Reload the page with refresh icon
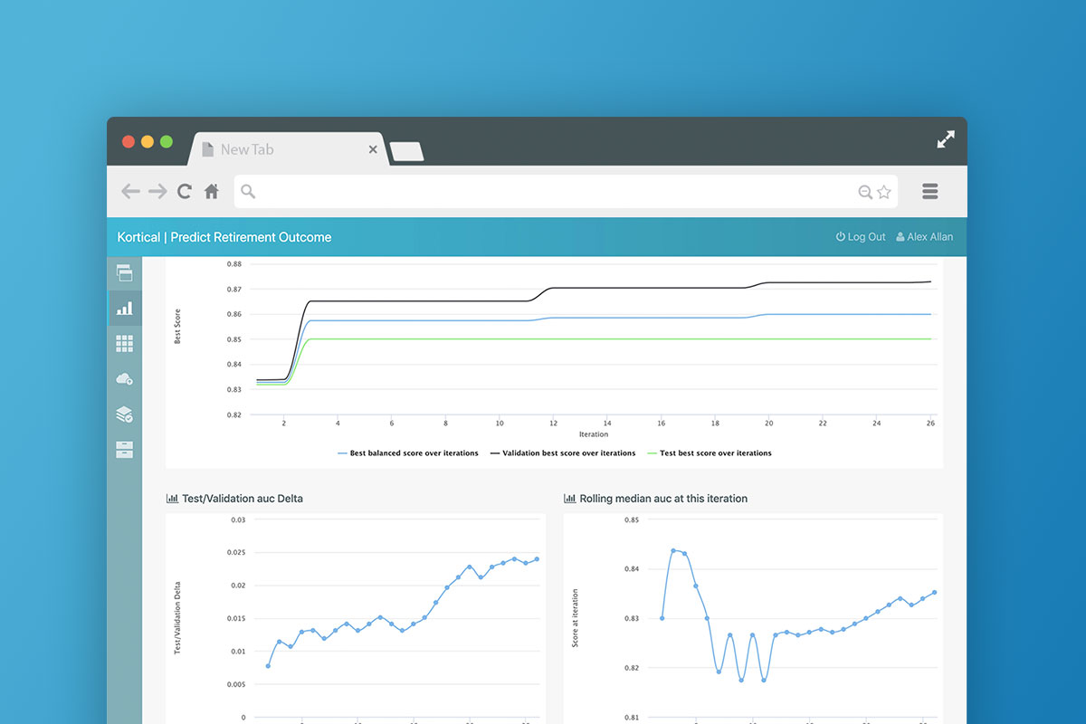 (185, 191)
